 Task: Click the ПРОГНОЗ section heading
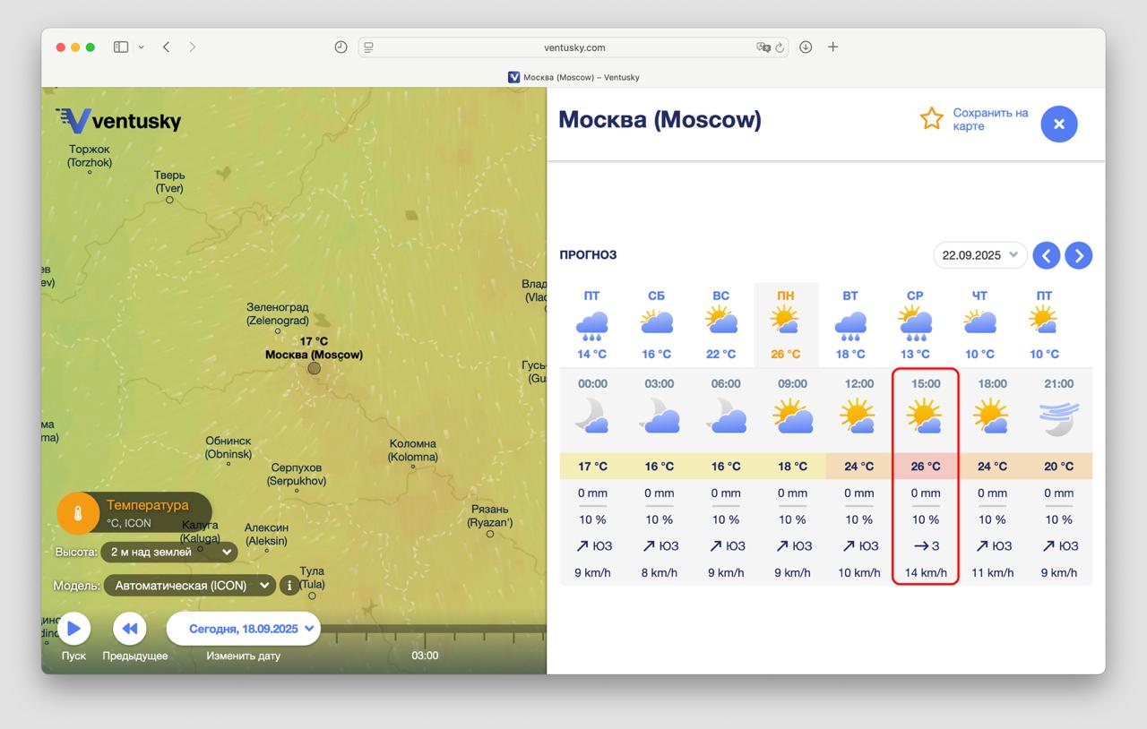588,255
